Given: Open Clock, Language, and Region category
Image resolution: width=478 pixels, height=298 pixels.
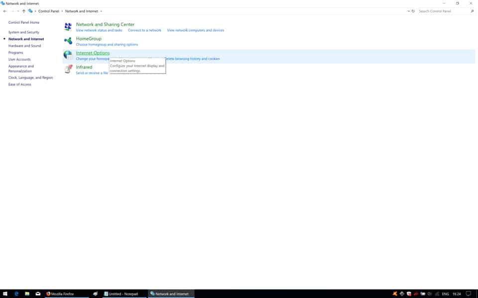Looking at the screenshot, I should 30,77.
